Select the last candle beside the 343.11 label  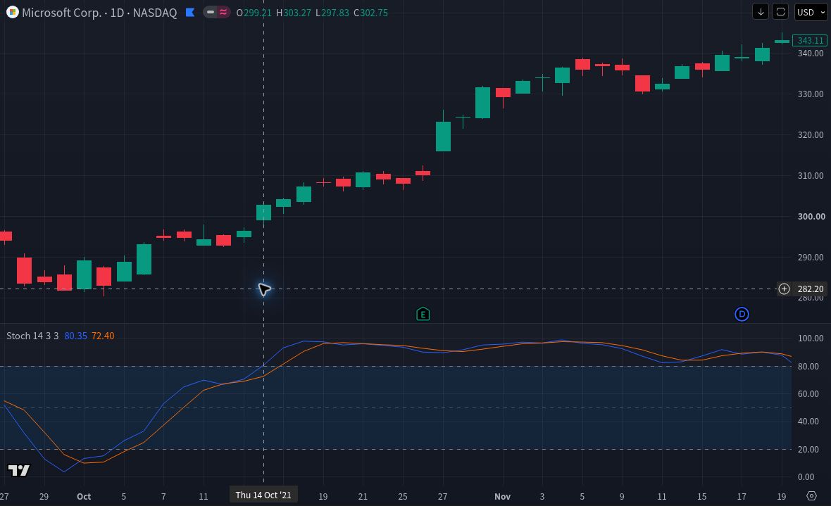pyautogui.click(x=782, y=41)
